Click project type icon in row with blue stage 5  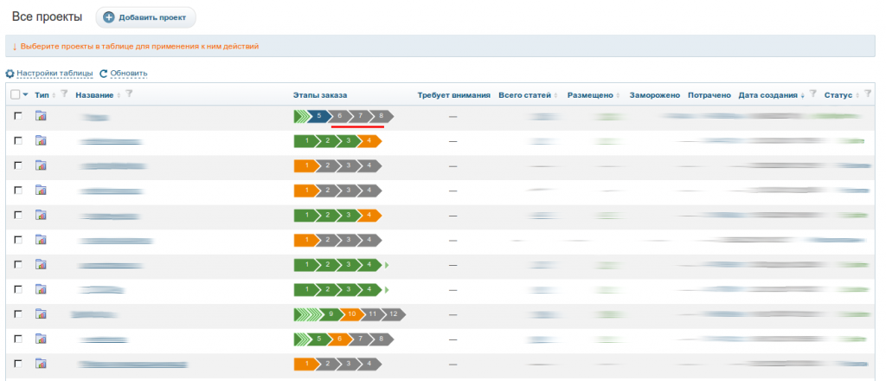pyautogui.click(x=41, y=116)
